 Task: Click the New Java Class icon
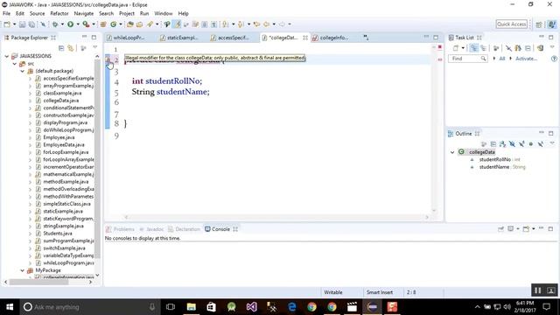113,24
